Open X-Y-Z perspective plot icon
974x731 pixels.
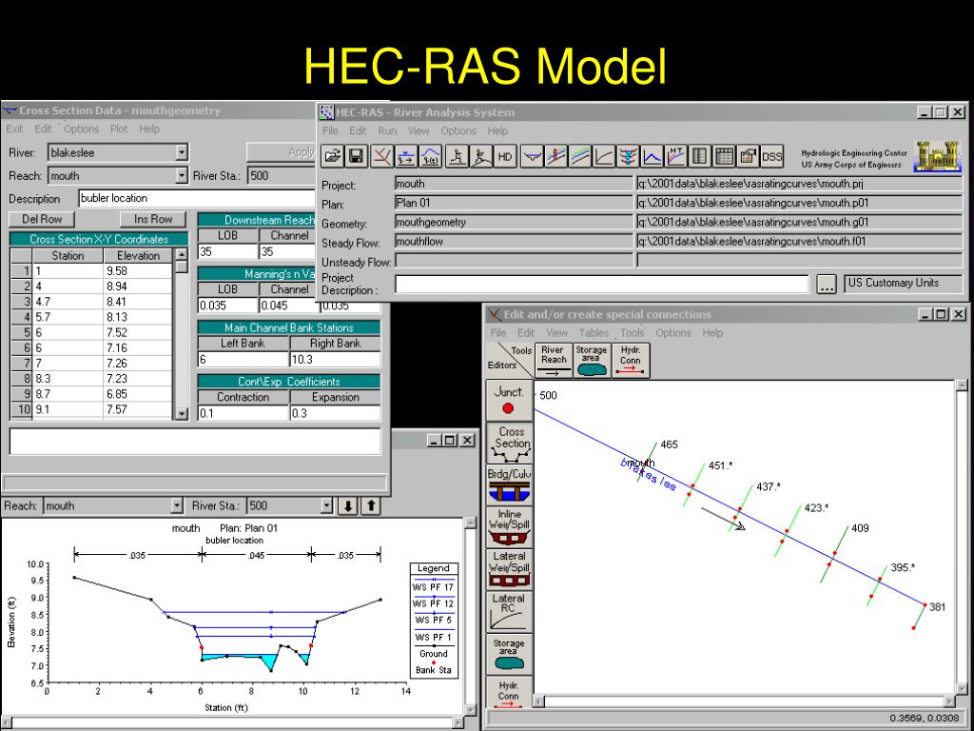pyautogui.click(x=628, y=157)
